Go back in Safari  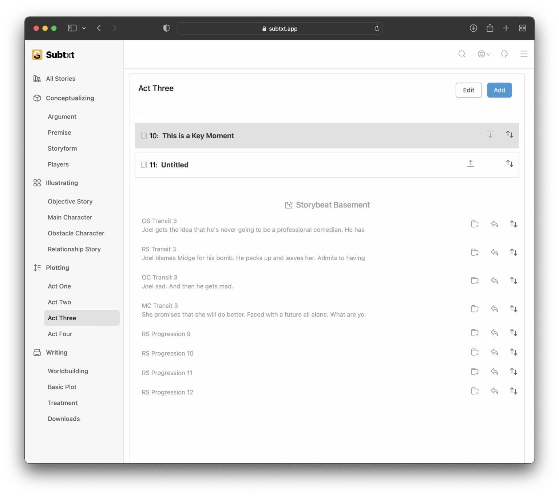(x=99, y=28)
